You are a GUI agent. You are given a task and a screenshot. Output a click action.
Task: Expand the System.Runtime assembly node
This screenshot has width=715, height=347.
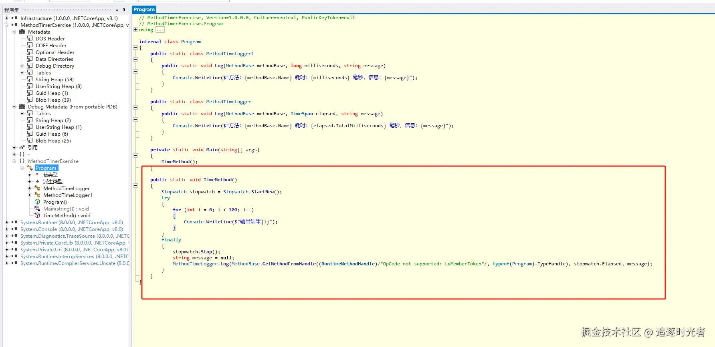coord(6,222)
